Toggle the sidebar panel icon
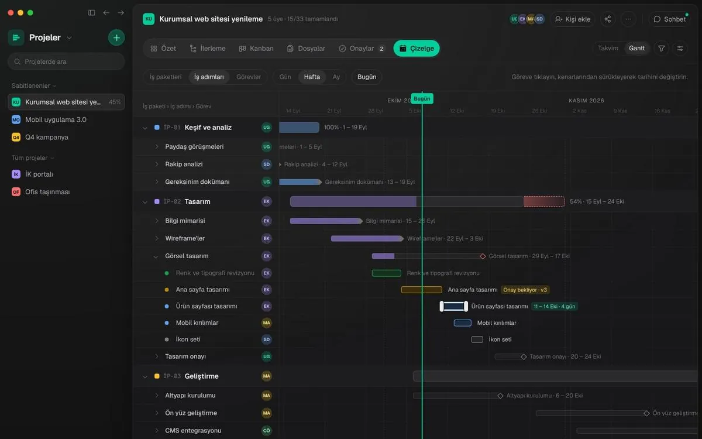This screenshot has width=702, height=439. tap(91, 12)
